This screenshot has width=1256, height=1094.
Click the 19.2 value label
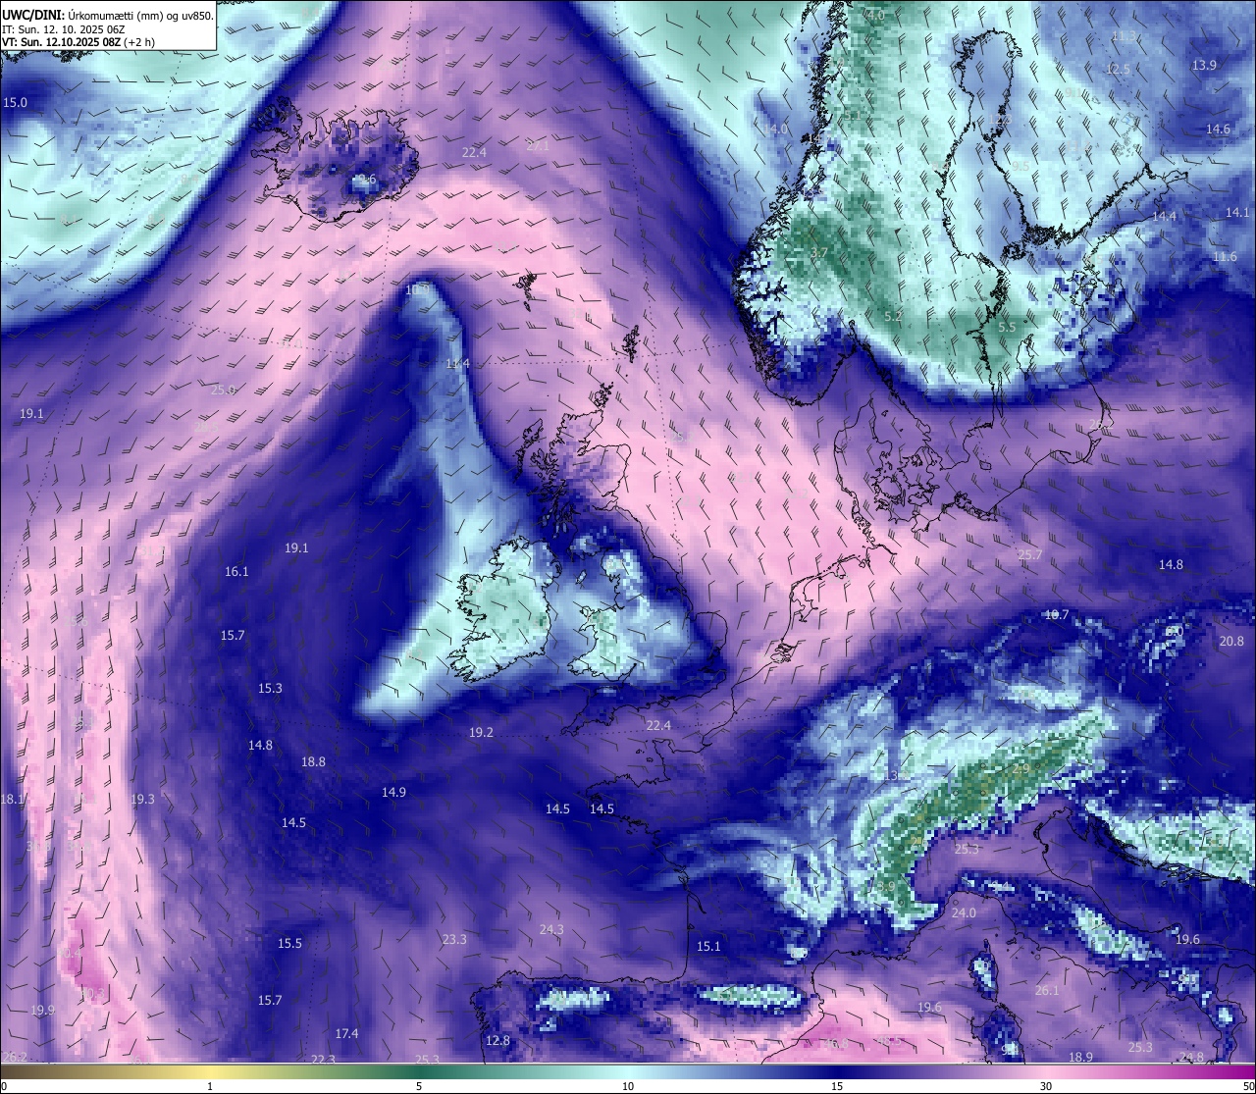pos(481,733)
